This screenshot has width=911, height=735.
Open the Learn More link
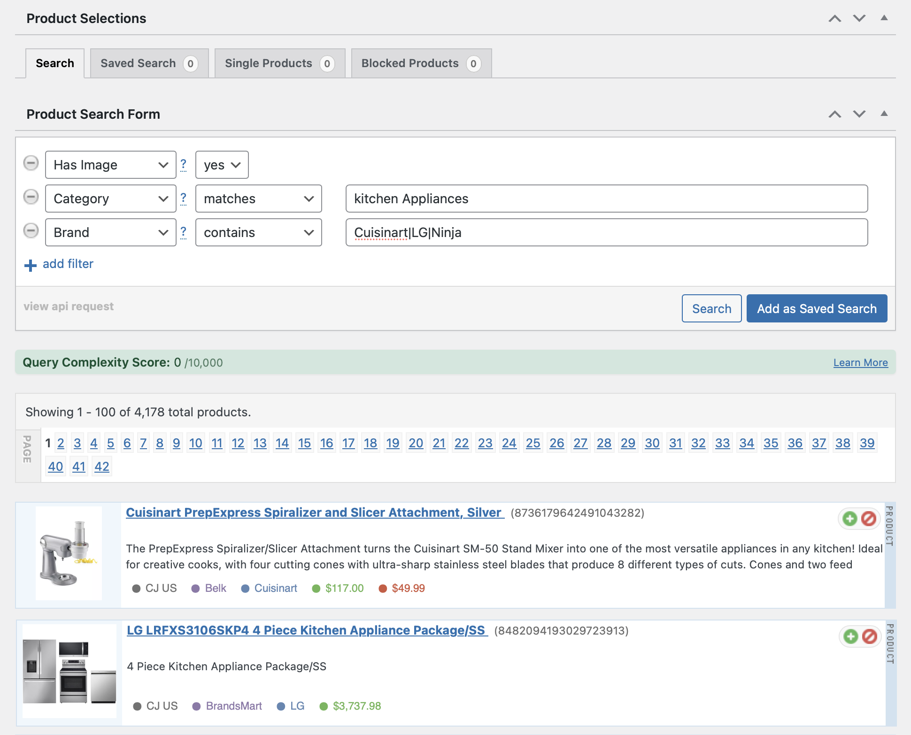860,363
